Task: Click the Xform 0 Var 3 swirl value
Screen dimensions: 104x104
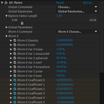Action: point(61,62)
